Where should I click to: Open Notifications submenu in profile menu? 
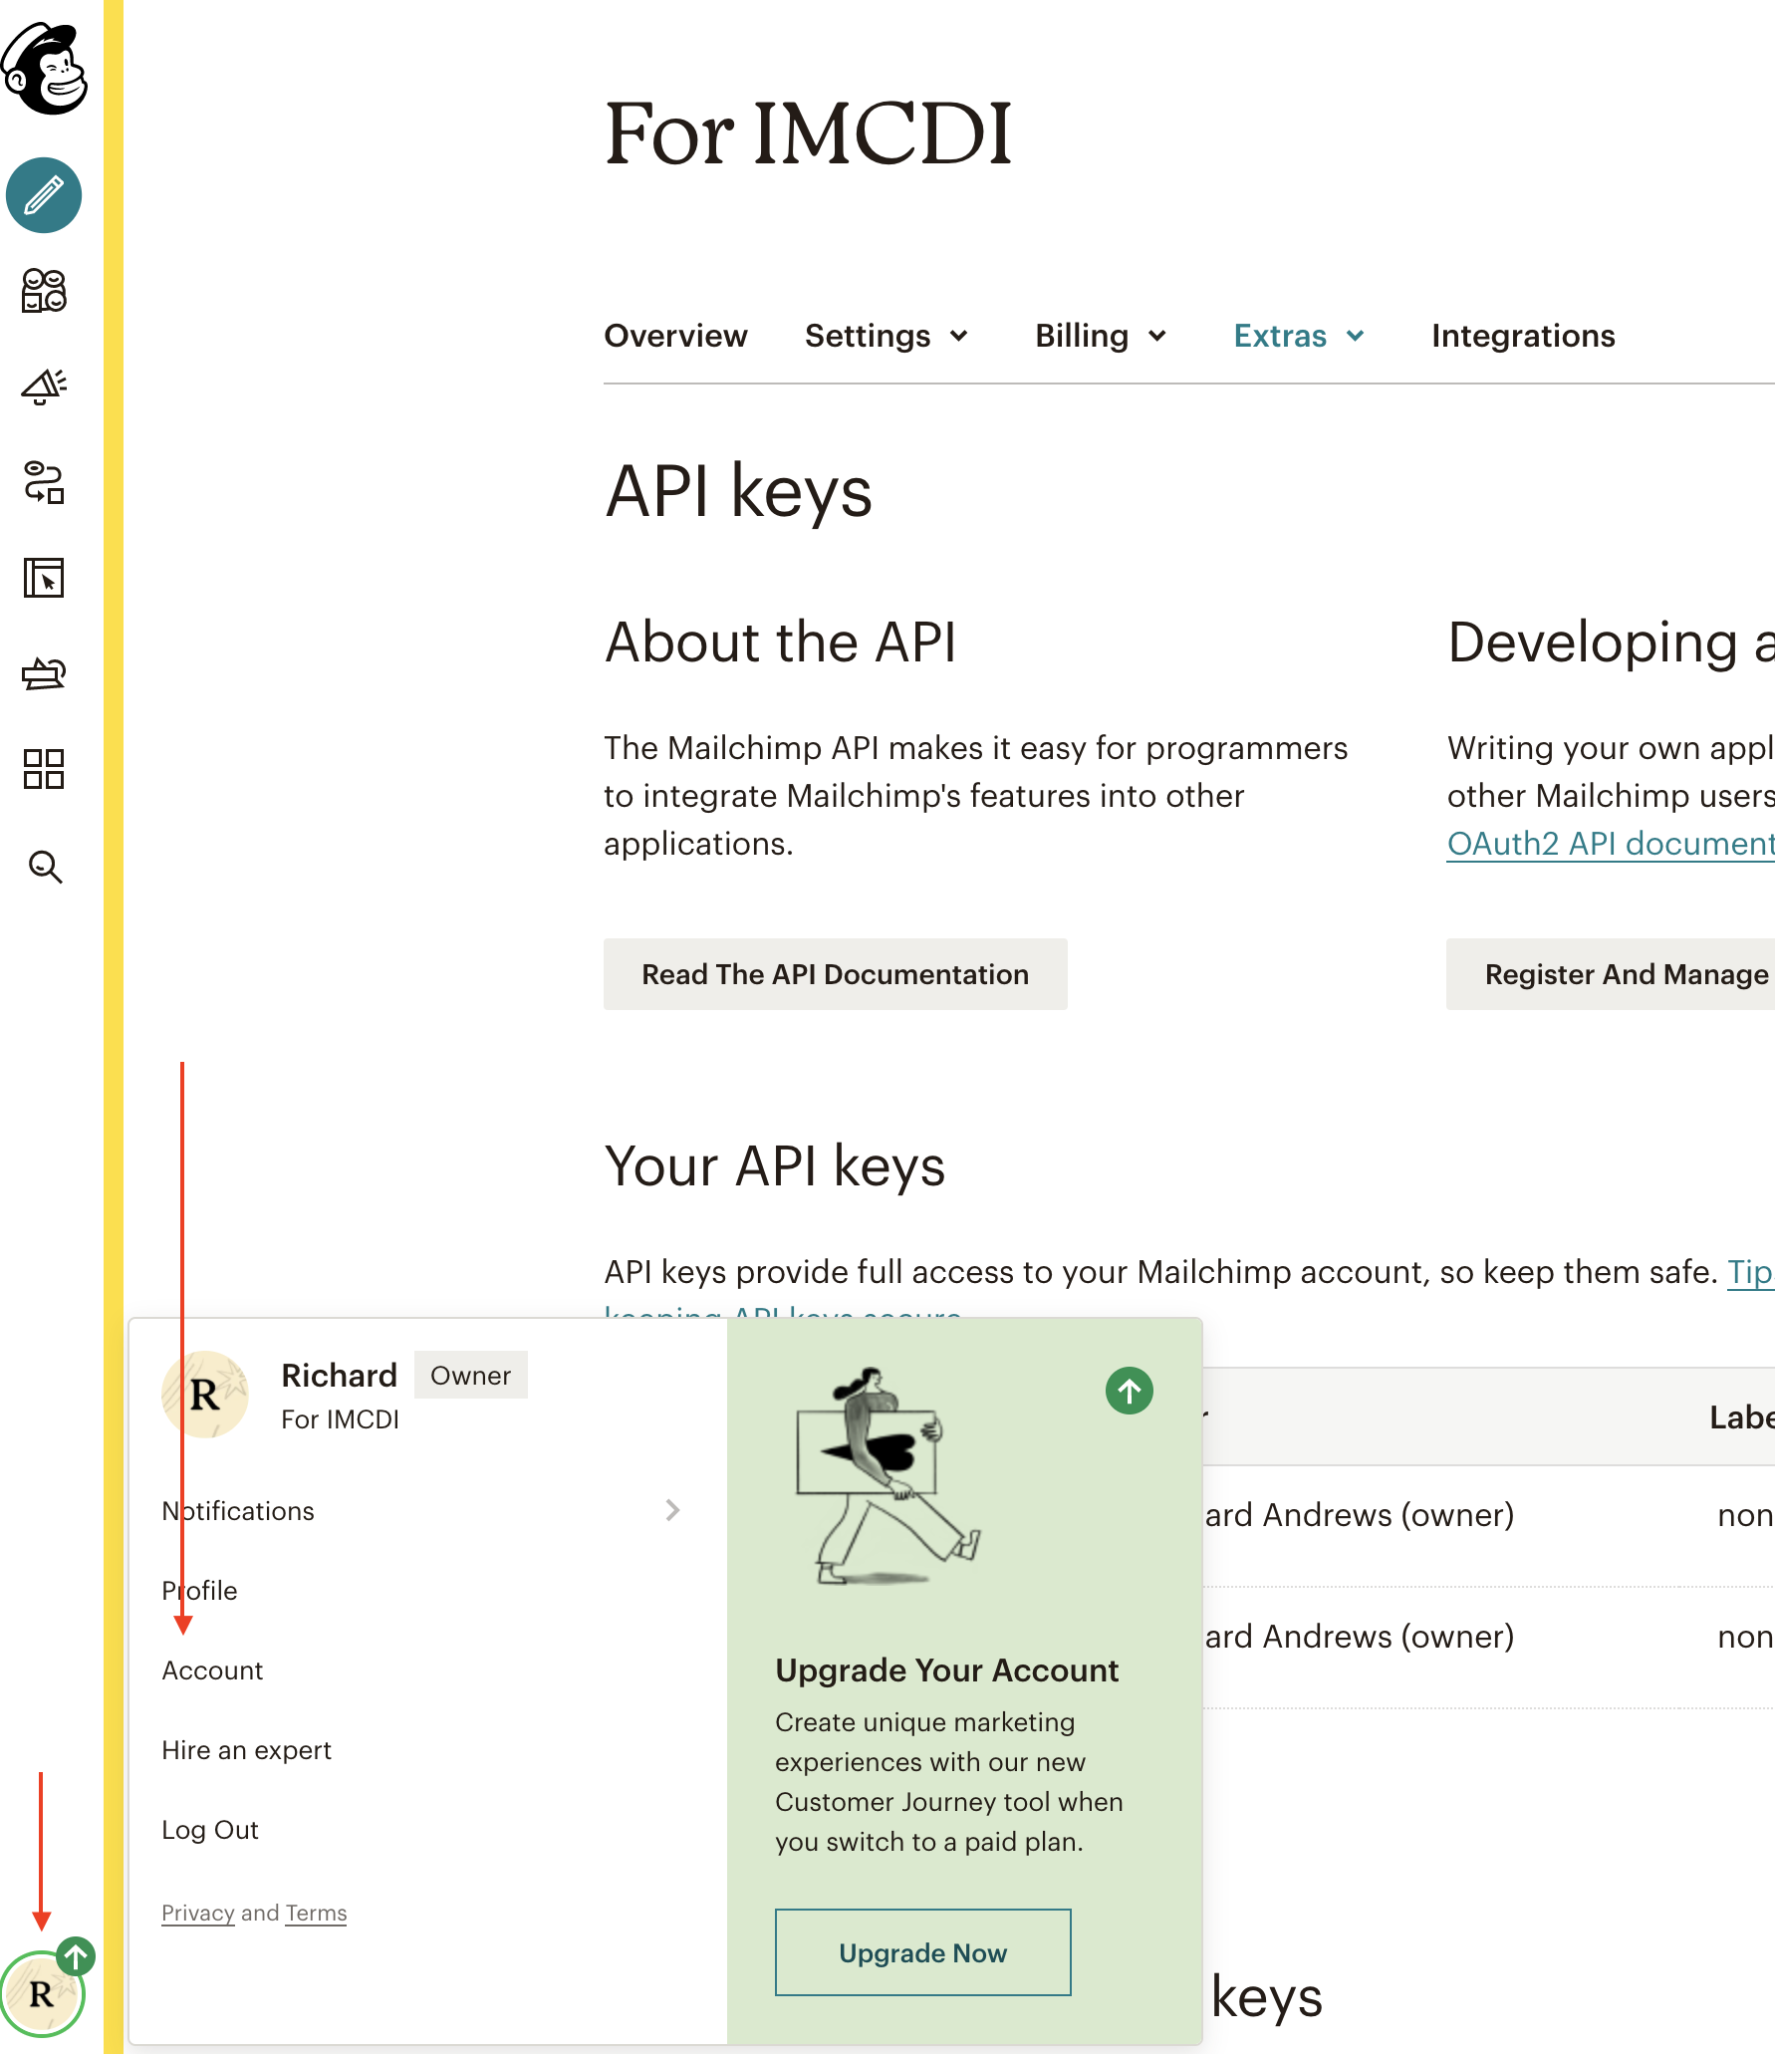click(422, 1511)
